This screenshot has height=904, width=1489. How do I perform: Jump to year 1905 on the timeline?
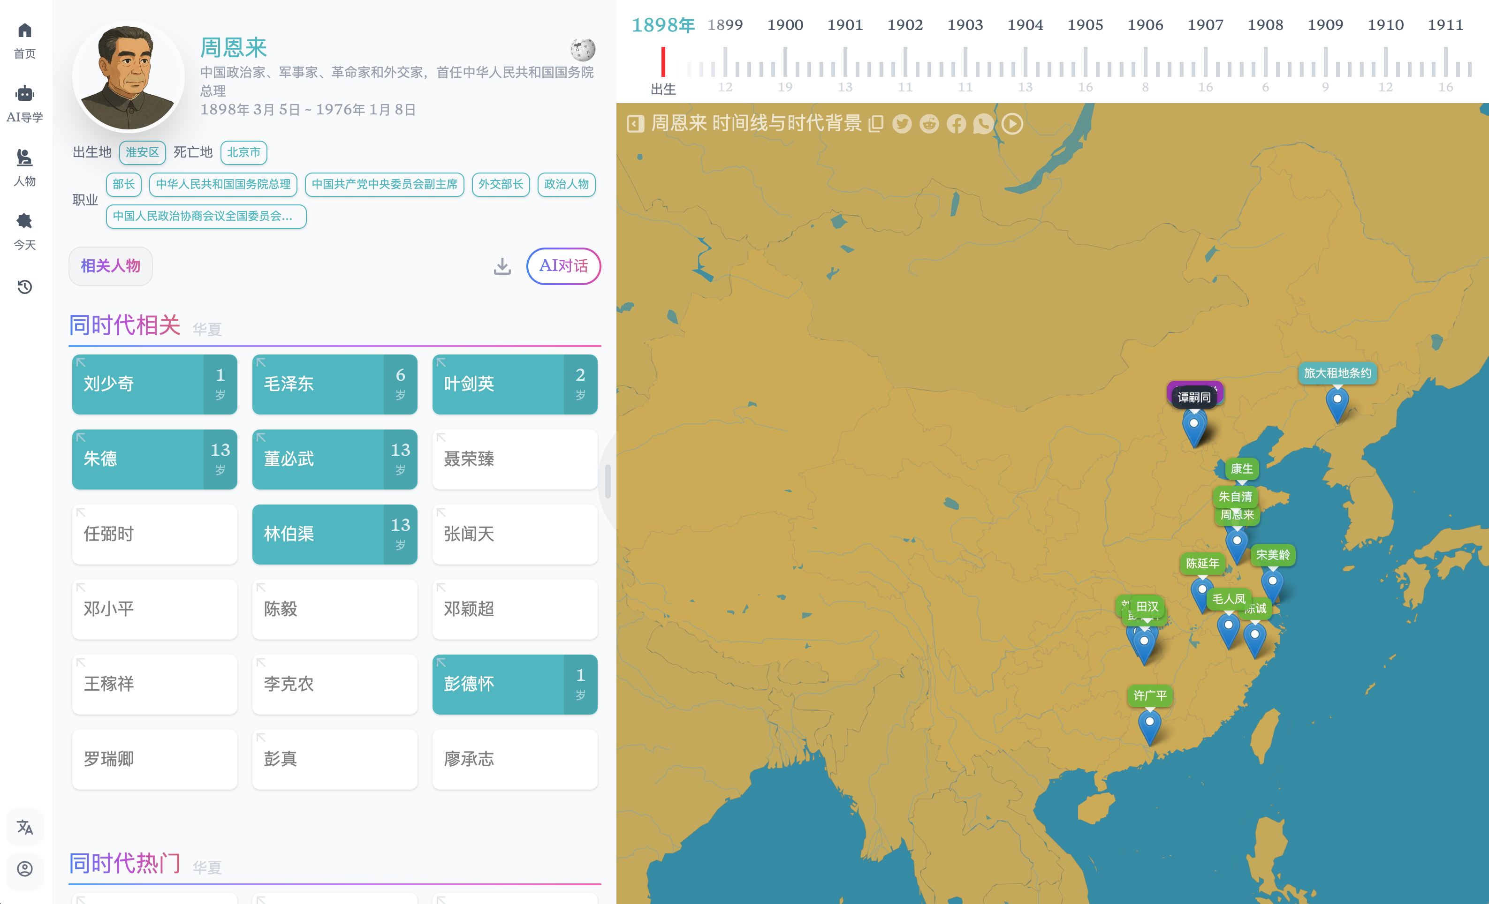click(1086, 25)
